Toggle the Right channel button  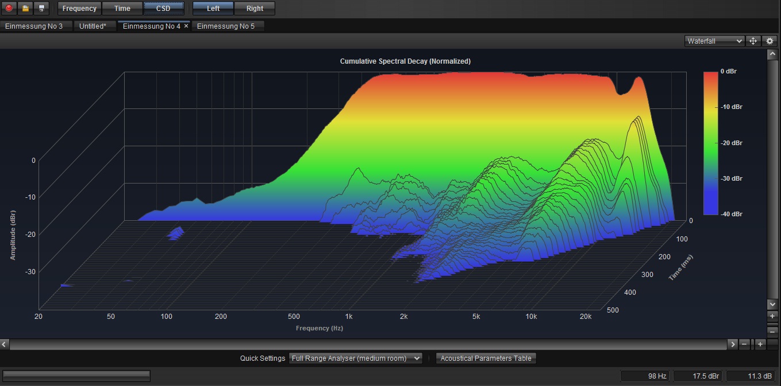pyautogui.click(x=255, y=9)
